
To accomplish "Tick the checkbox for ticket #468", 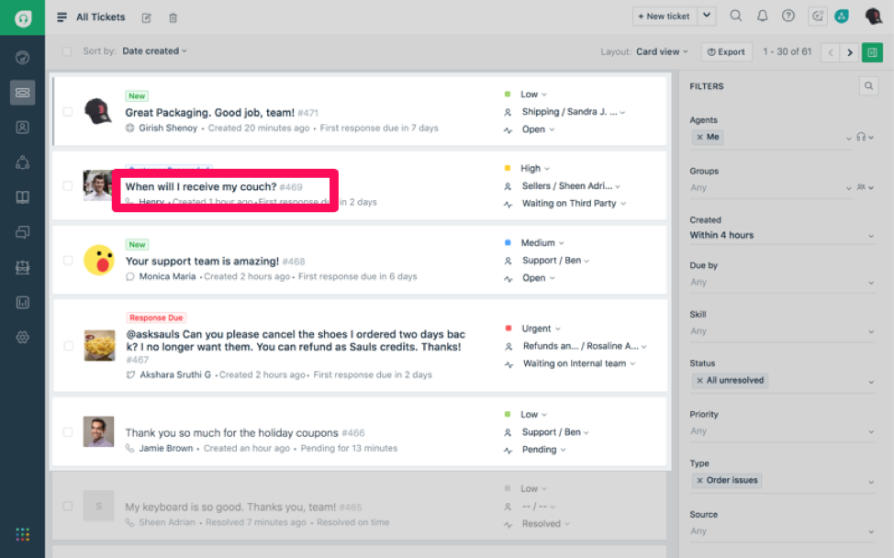I will 68,261.
